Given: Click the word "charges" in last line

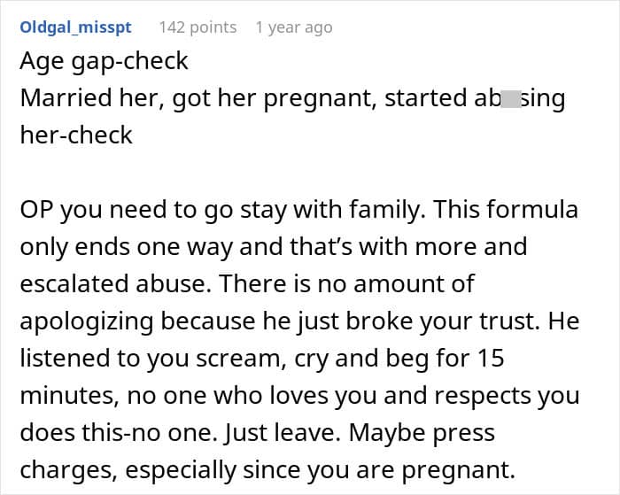Looking at the screenshot, I should 60,472.
